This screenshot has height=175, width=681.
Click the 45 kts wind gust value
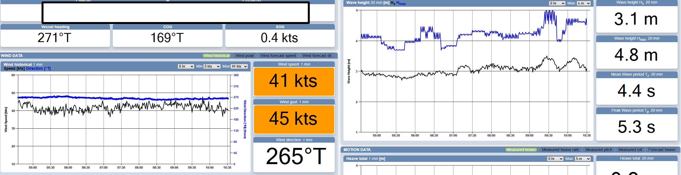coord(294,119)
